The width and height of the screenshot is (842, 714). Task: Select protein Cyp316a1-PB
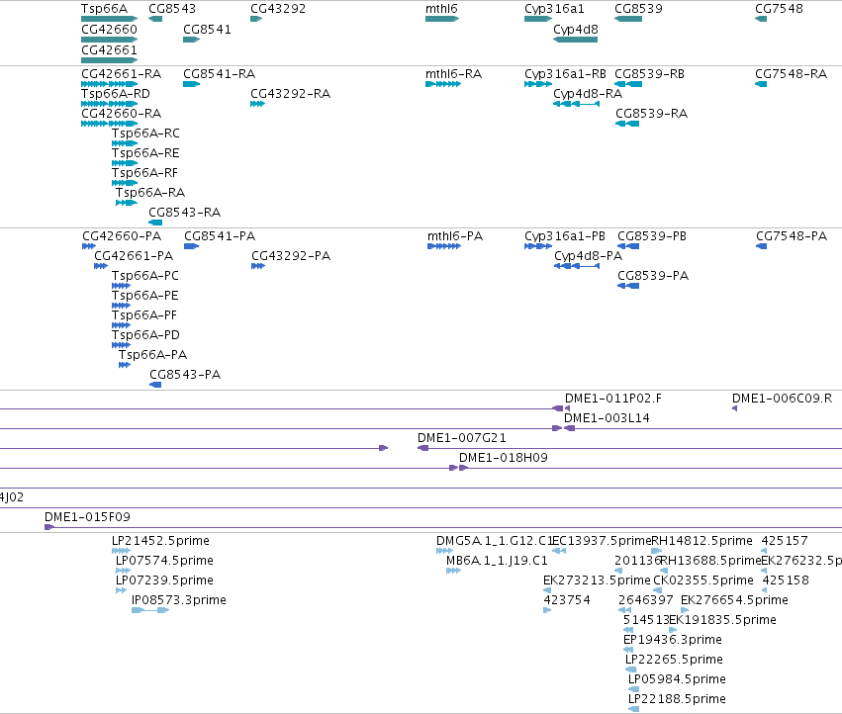pos(538,246)
